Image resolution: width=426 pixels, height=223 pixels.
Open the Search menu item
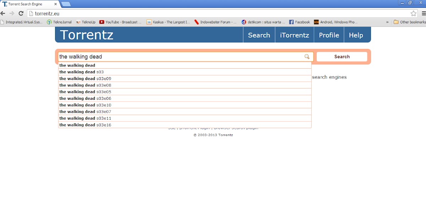[259, 35]
